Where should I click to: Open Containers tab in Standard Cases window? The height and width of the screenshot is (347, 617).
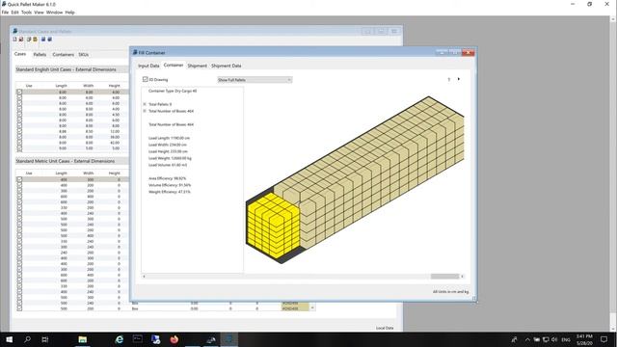click(x=64, y=55)
